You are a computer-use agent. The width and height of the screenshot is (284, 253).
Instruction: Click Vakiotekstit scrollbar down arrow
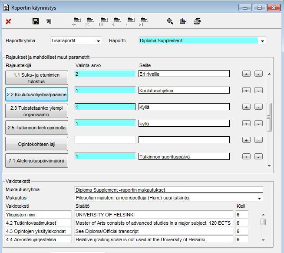pyautogui.click(x=263, y=240)
